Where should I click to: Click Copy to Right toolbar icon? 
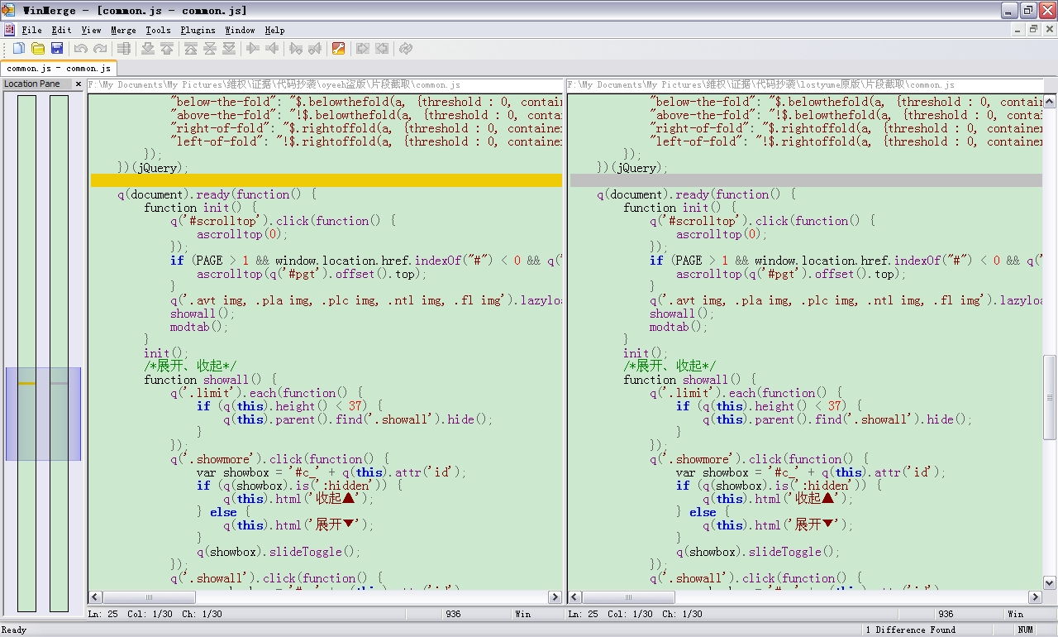click(x=253, y=49)
